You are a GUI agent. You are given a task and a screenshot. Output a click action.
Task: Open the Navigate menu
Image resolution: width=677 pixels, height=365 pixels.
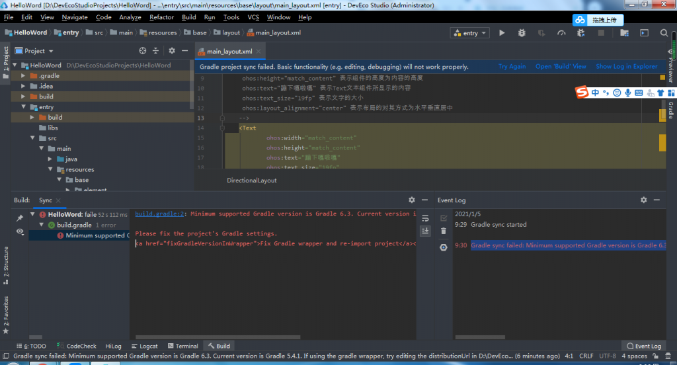click(75, 17)
